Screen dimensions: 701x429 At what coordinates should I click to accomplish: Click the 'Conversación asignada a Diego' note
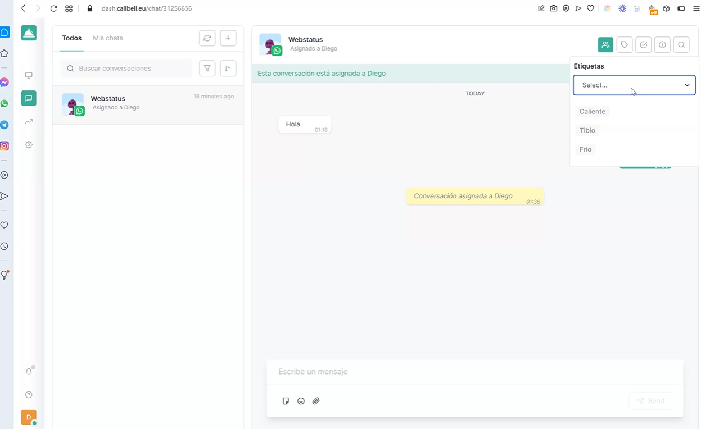(475, 197)
